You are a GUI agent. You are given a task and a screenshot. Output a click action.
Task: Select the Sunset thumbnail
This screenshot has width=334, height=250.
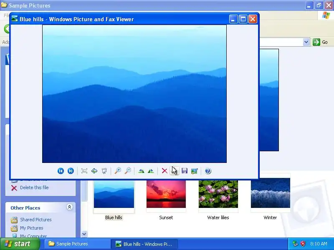(166, 194)
